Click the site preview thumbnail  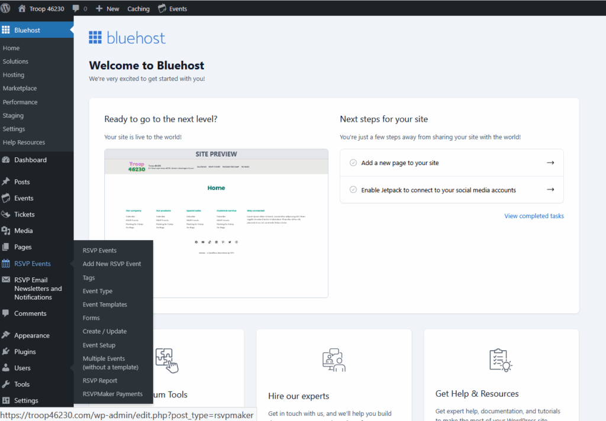click(216, 224)
